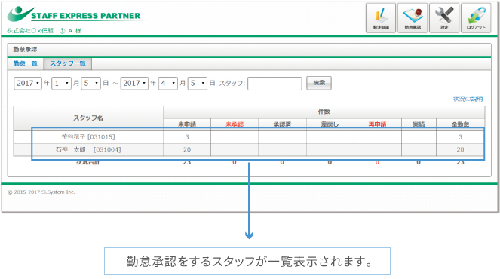The width and height of the screenshot is (500, 279).
Task: Expand the end month dropdown showing 4
Action: (167, 83)
